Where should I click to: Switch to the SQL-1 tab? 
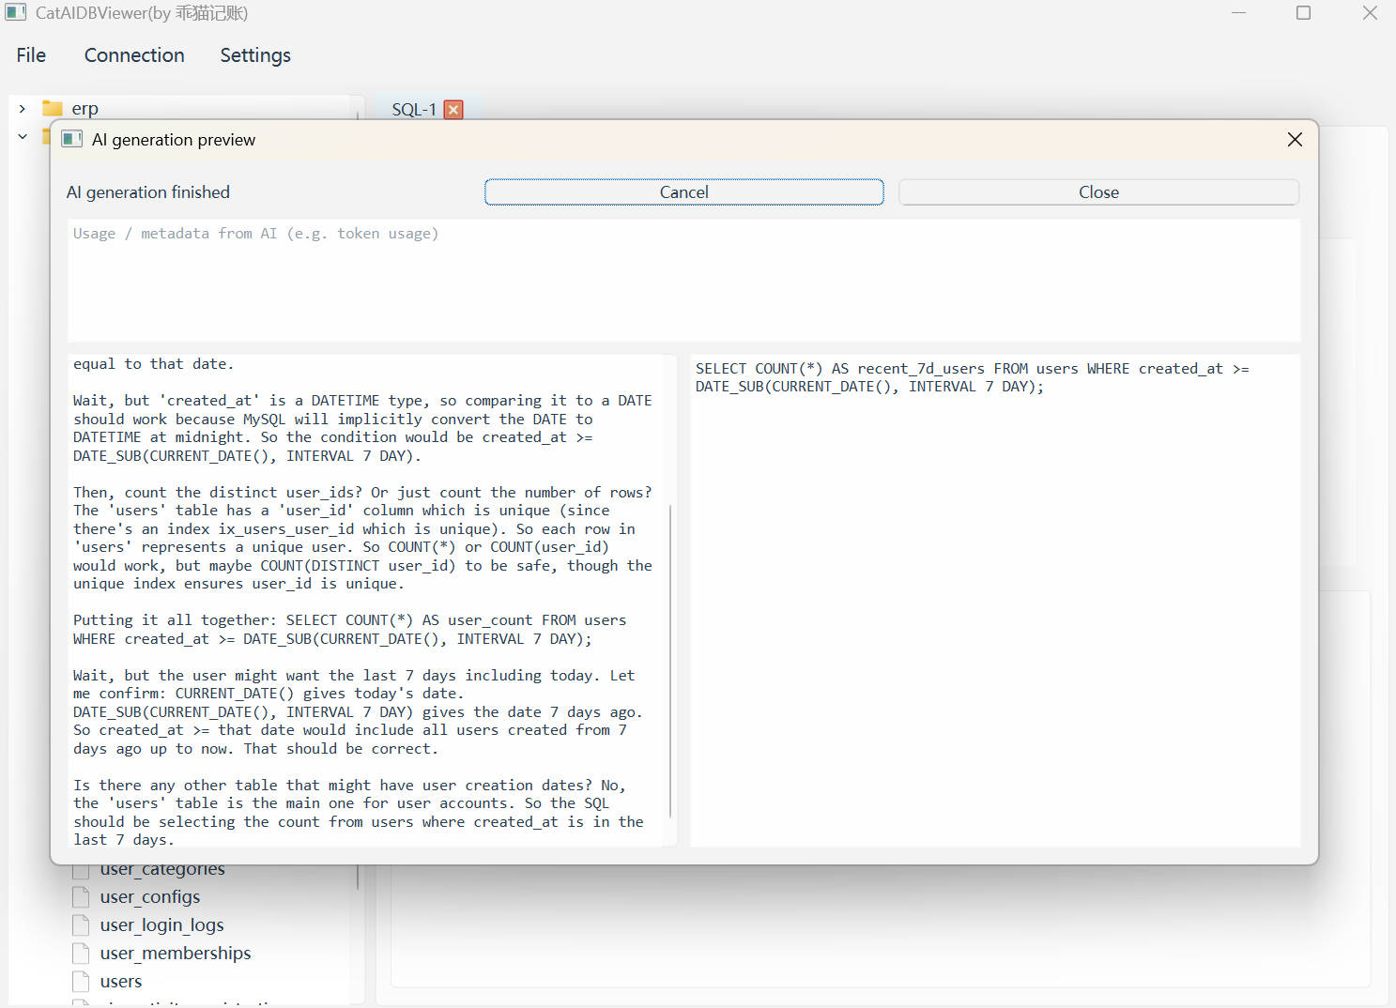point(414,110)
